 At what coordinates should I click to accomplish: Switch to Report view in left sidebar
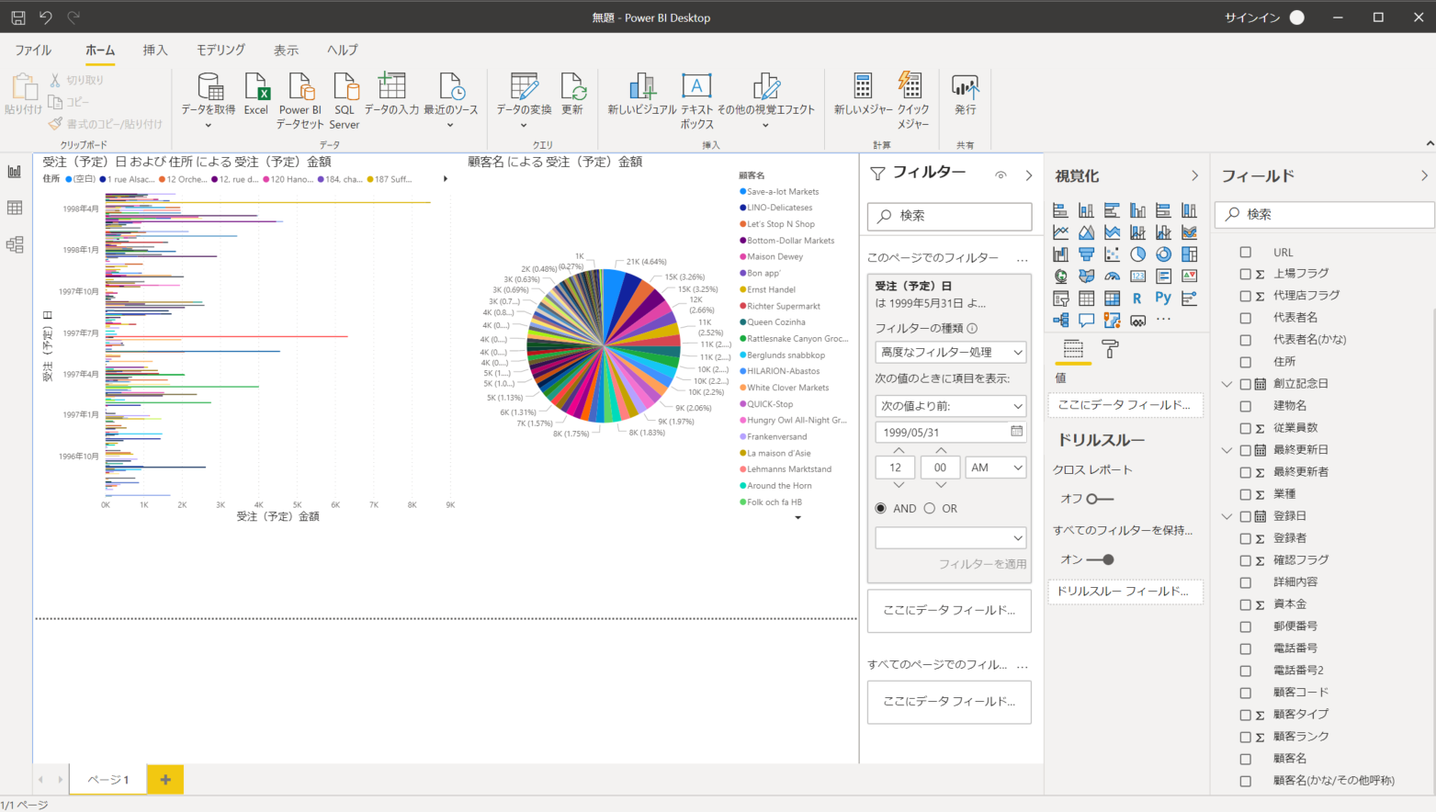point(15,172)
